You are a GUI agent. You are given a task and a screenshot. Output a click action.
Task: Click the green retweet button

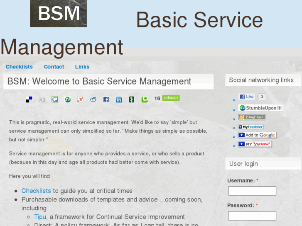[x=171, y=98]
